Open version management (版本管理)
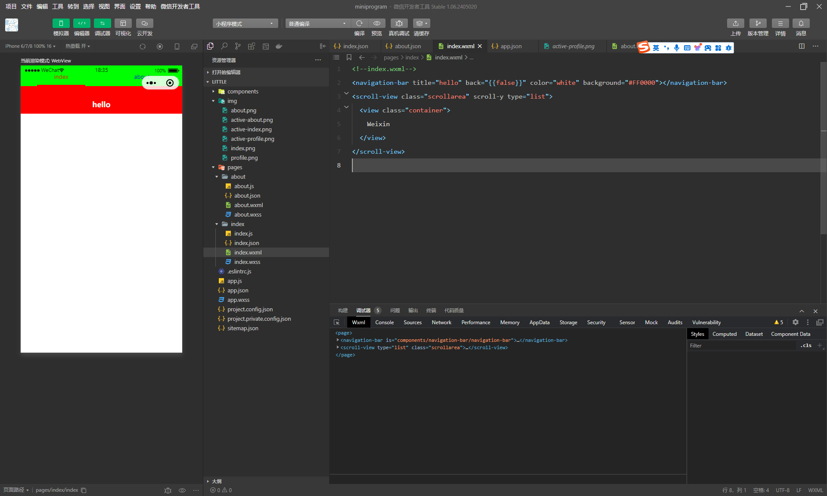 tap(758, 23)
